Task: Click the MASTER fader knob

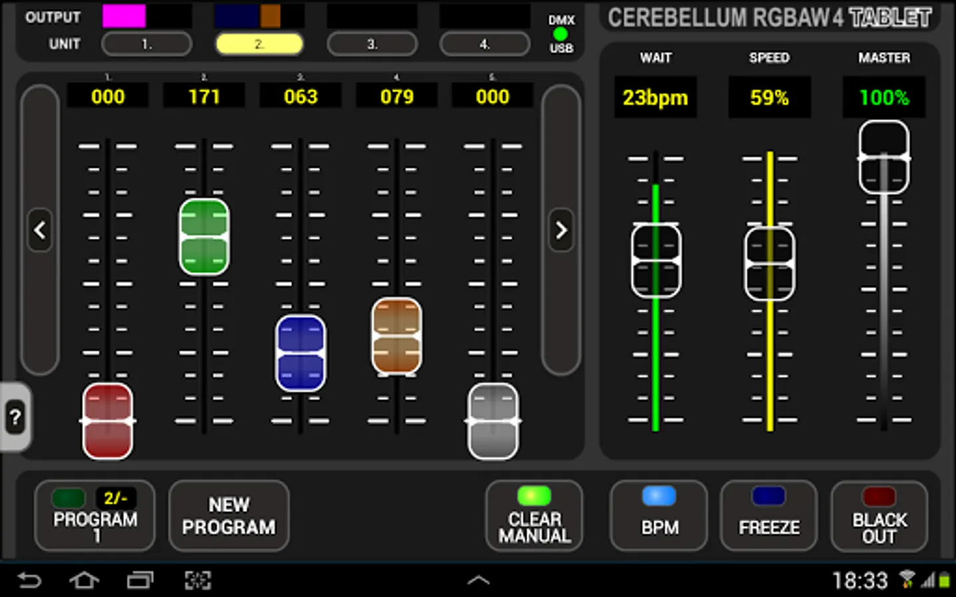Action: pyautogui.click(x=884, y=157)
